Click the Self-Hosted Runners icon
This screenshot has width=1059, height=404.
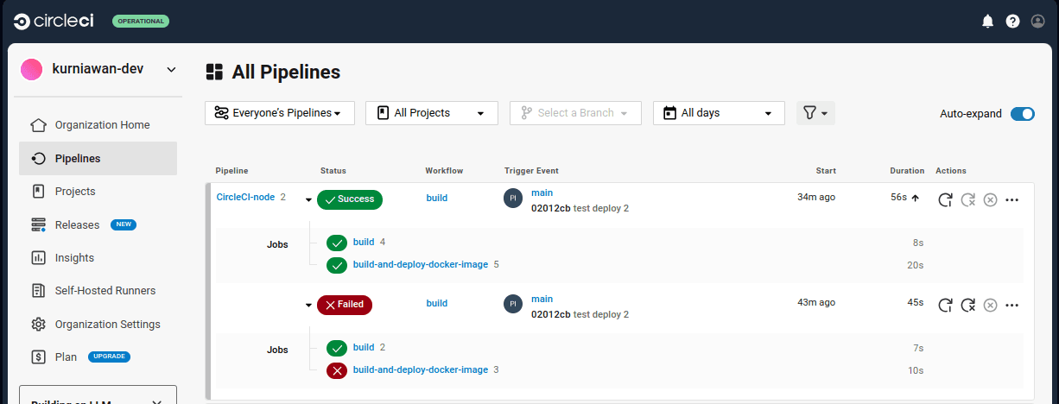38,291
